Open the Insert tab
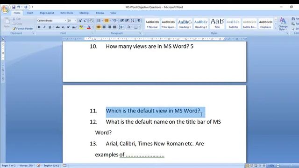Screen dimensions: 299x168 (x=30, y=13)
